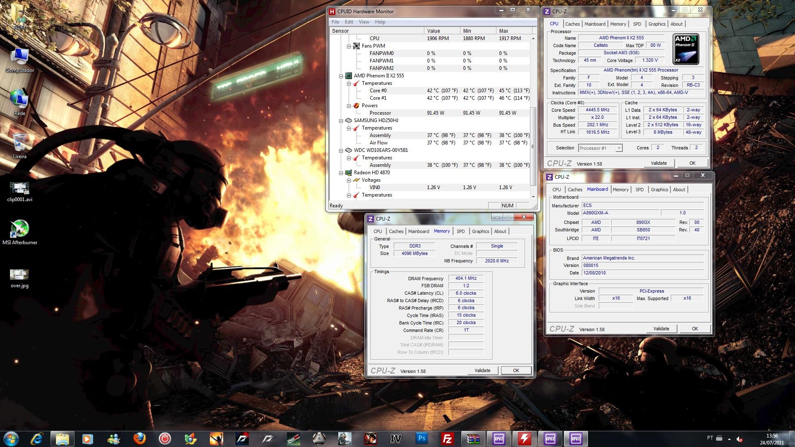Click the HWMonitor title bar H icon

click(x=332, y=11)
